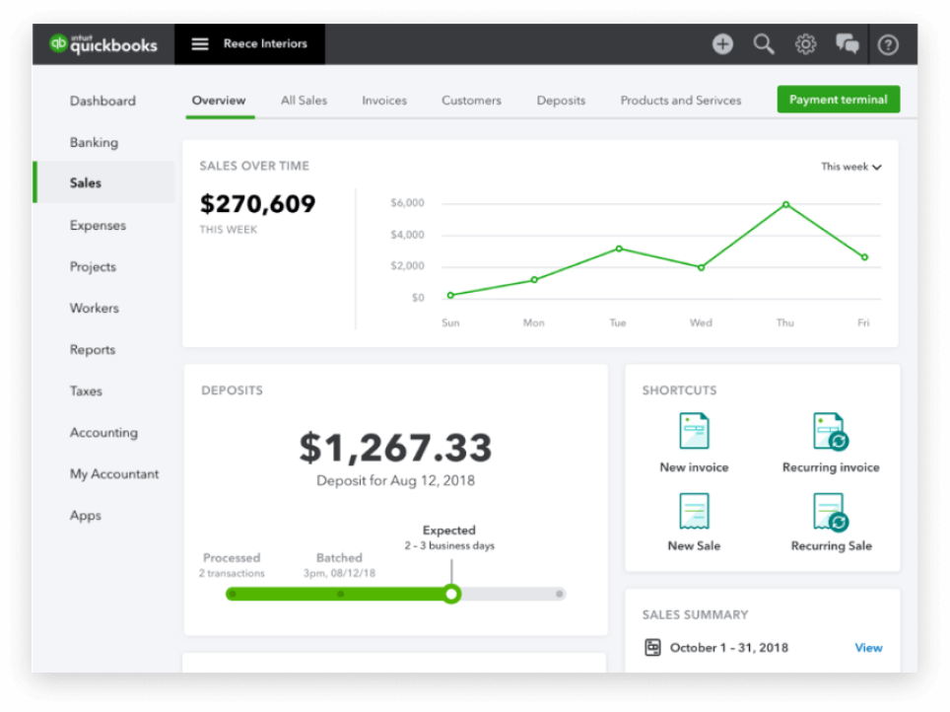Open Recurring Sale shortcut
The height and width of the screenshot is (712, 950).
pyautogui.click(x=832, y=522)
